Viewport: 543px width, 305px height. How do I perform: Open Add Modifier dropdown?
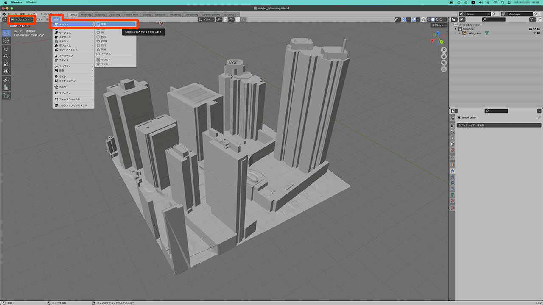499,125
